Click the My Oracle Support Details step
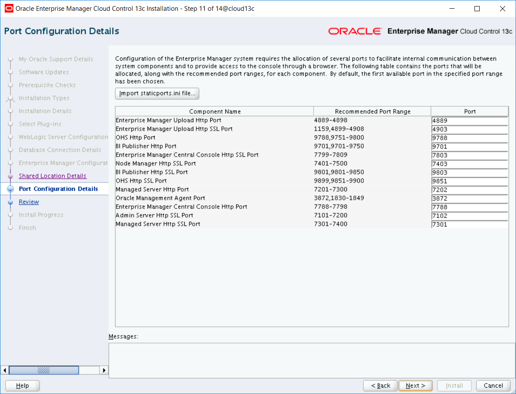This screenshot has height=394, width=516. pos(56,59)
